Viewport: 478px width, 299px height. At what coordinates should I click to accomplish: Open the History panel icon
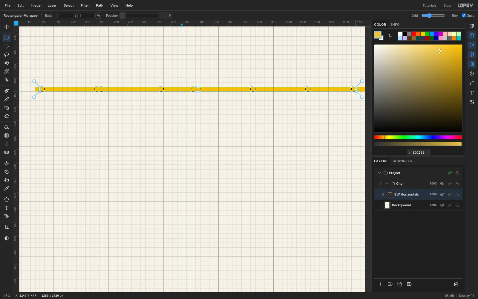(472, 74)
